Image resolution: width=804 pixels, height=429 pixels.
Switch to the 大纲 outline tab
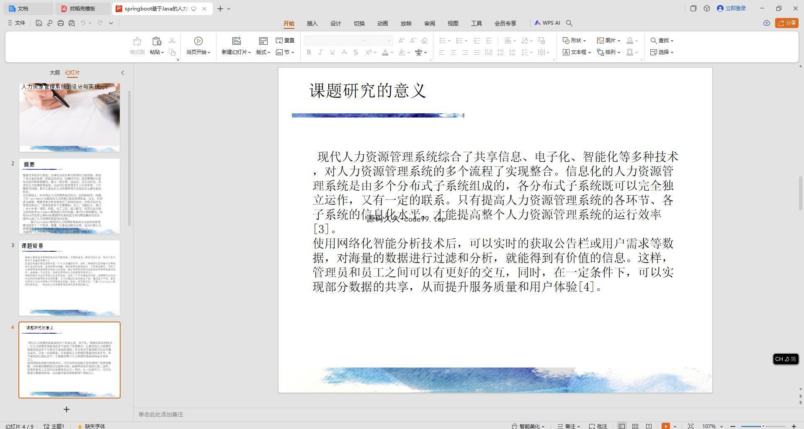54,72
